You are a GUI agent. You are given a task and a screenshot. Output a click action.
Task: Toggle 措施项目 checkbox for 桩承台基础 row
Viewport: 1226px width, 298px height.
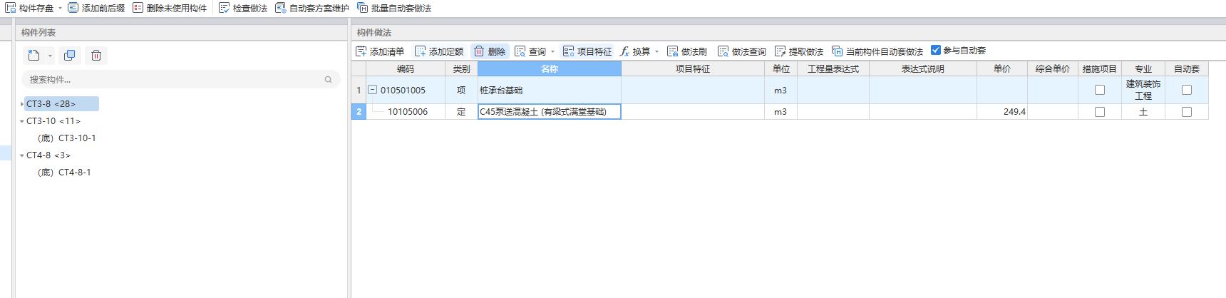pos(1100,90)
